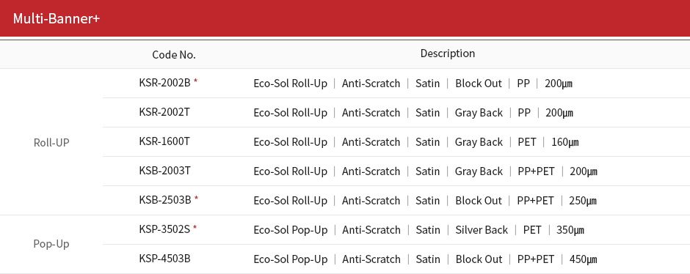Click Gray Back in the KSB-2003T description
The height and width of the screenshot is (274, 690).
(x=479, y=171)
